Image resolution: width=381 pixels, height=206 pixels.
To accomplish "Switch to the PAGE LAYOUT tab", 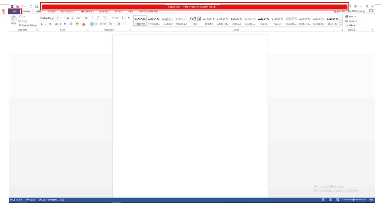I will point(68,11).
